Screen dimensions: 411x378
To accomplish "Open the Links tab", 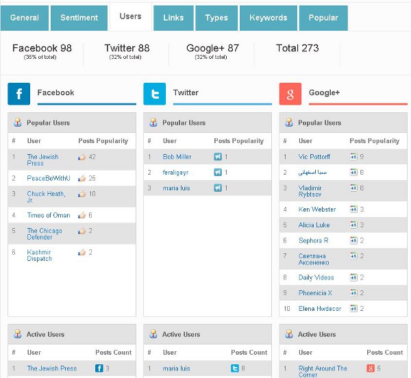I will (173, 18).
